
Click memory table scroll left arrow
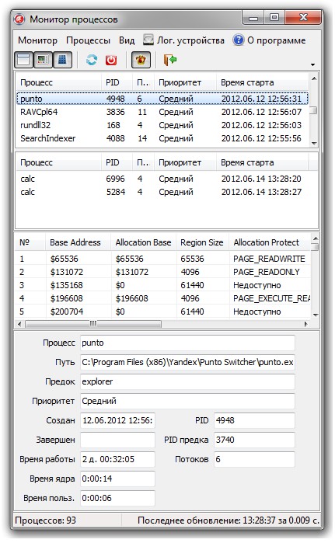19,324
